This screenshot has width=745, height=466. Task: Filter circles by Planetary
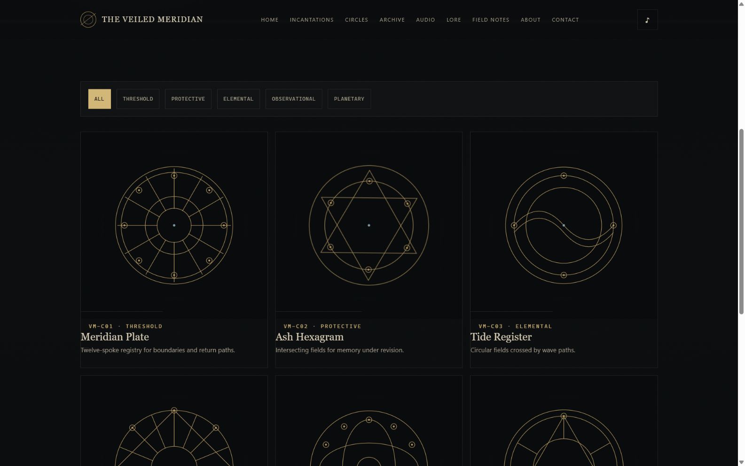click(x=349, y=99)
